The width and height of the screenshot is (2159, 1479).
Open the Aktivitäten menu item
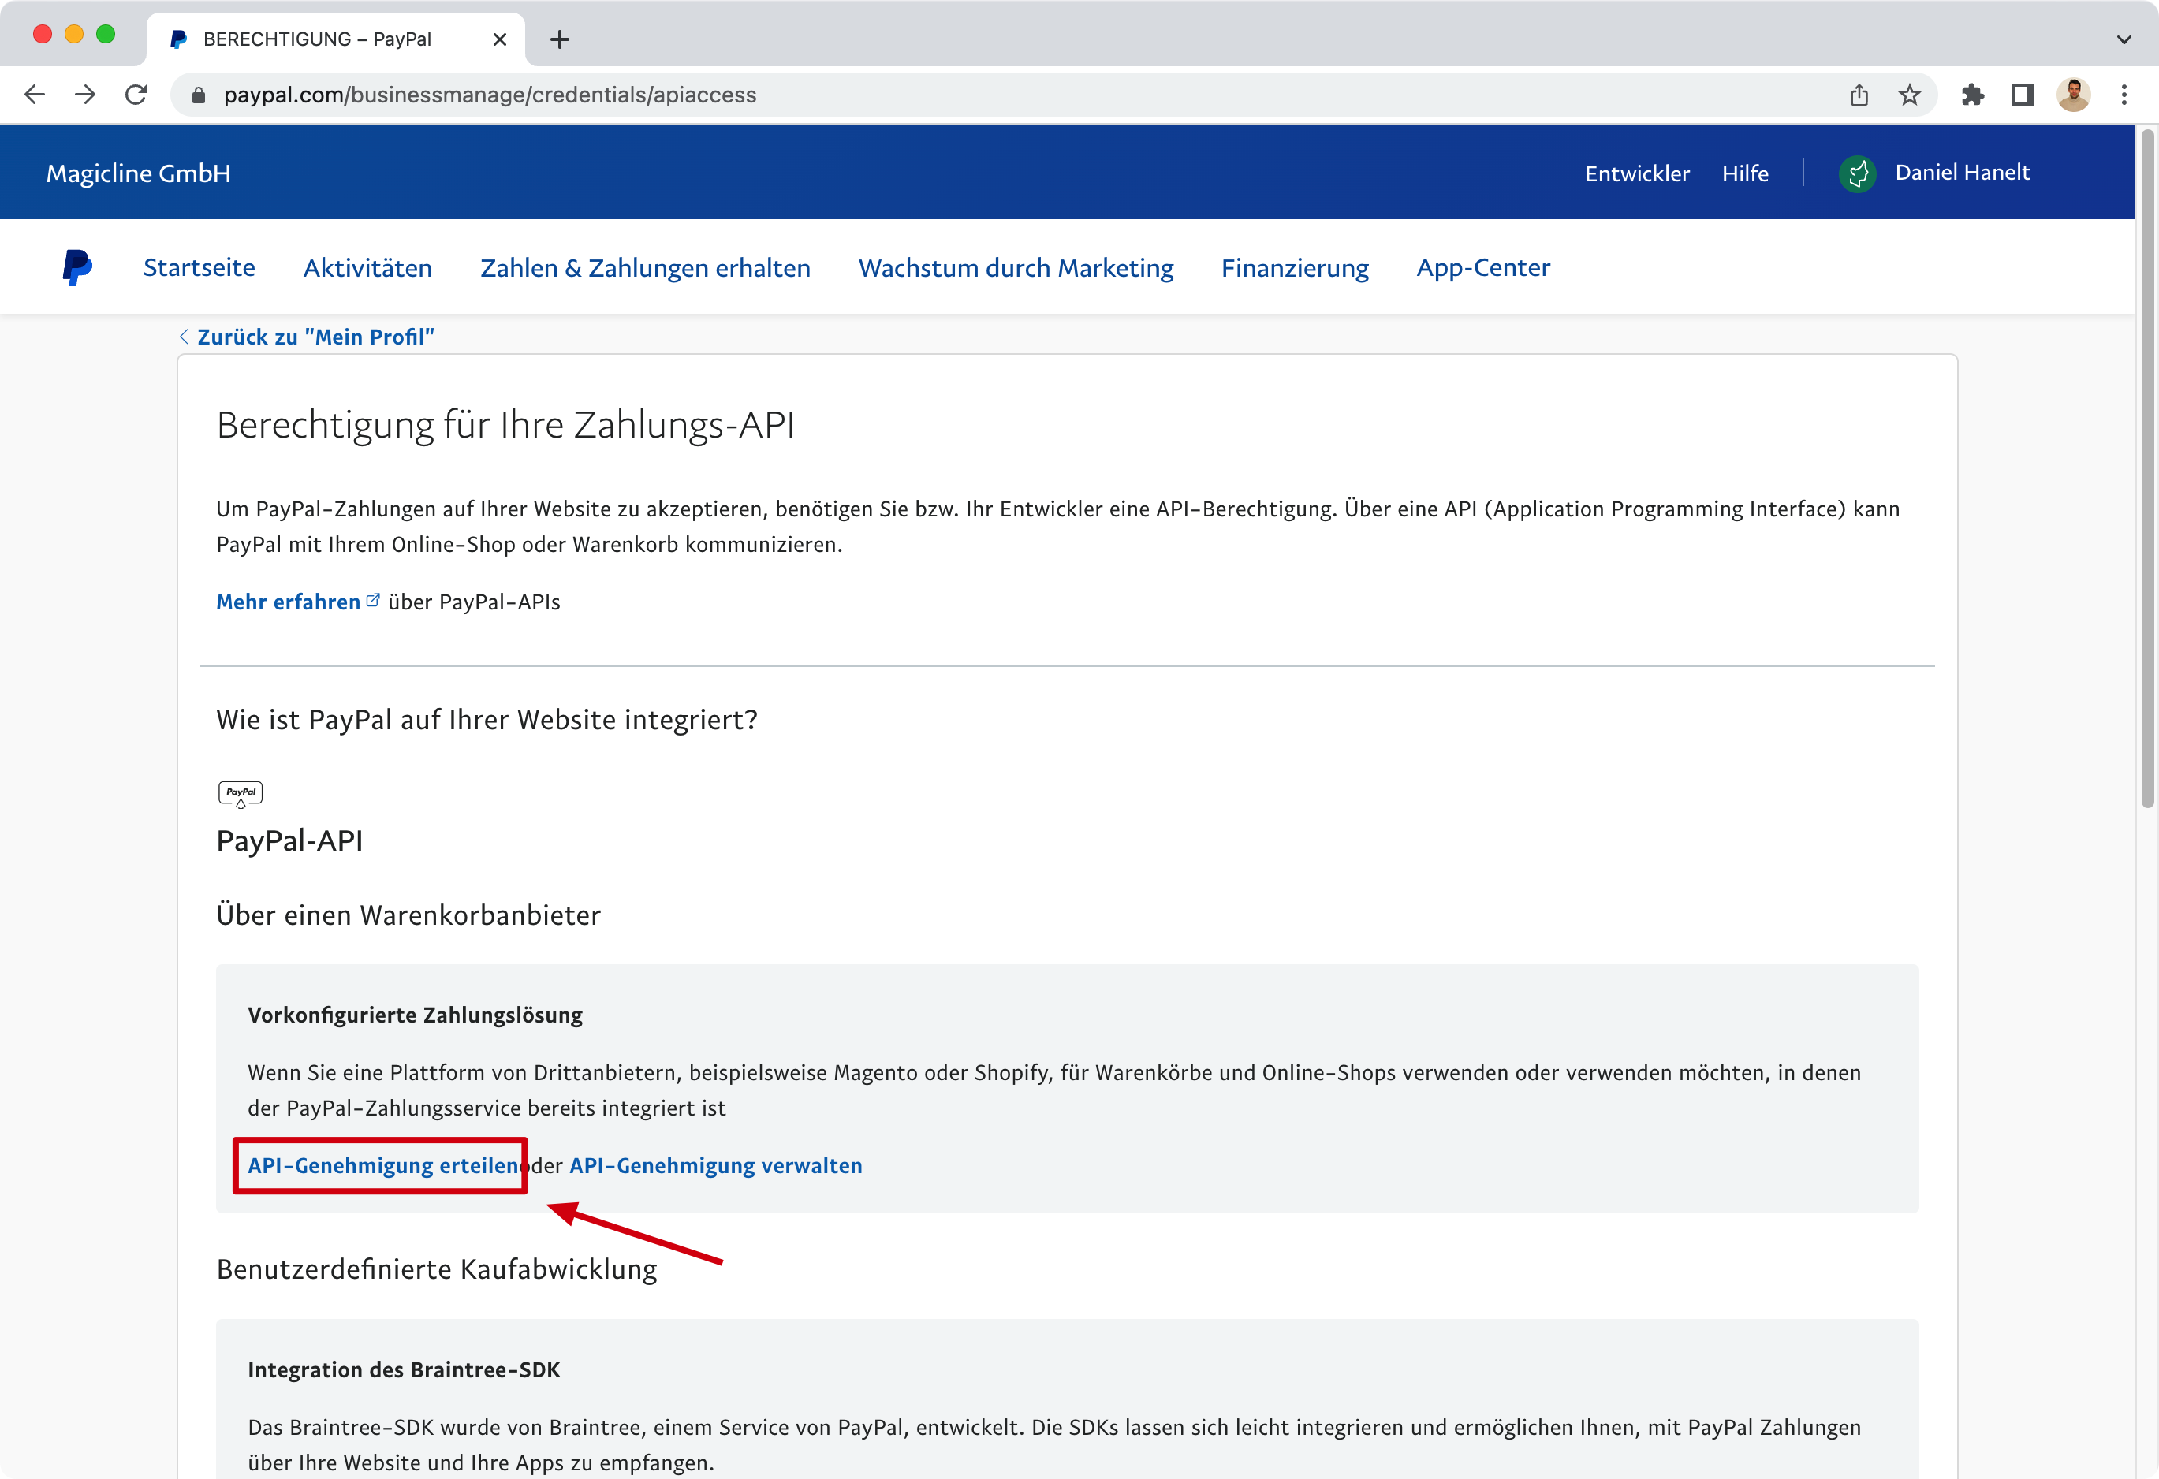click(368, 267)
